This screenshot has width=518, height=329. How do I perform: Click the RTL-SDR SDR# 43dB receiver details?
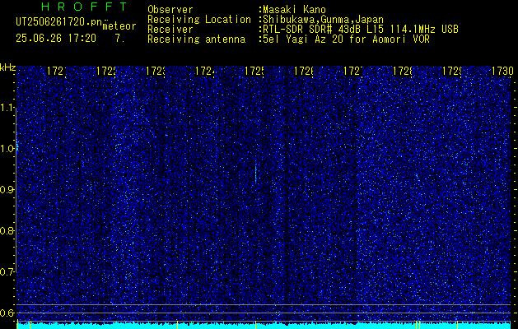[x=359, y=30]
